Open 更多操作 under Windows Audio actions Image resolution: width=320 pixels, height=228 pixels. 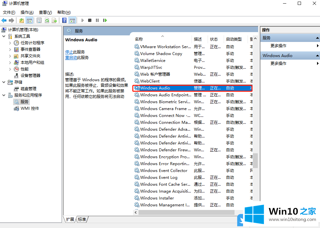point(278,63)
